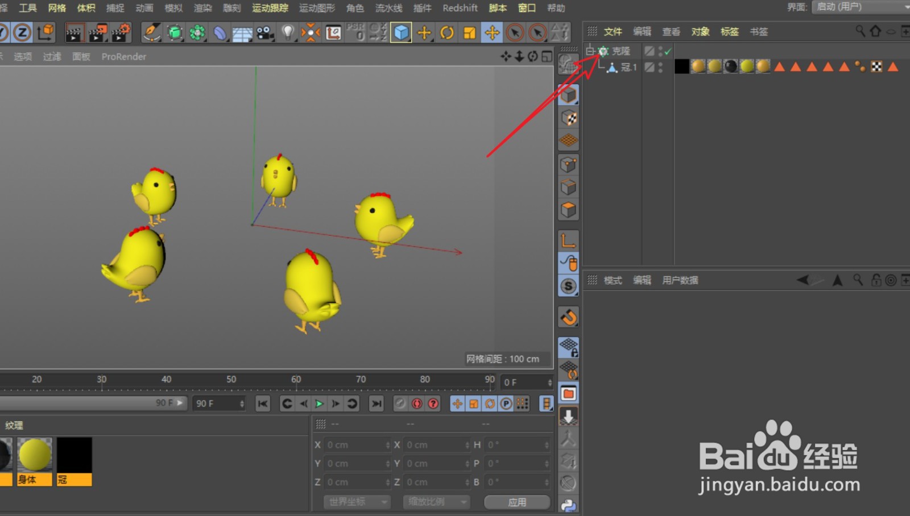Viewport: 910px width, 516px height.
Task: Render to Picture Viewer
Action: point(97,33)
